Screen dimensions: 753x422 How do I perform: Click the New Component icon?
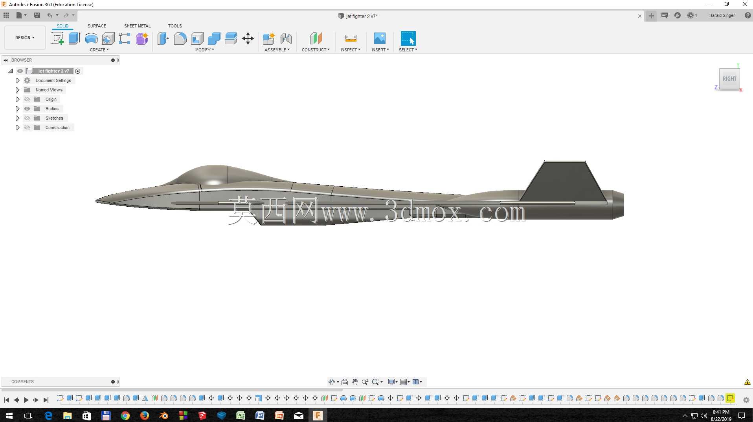click(x=269, y=38)
